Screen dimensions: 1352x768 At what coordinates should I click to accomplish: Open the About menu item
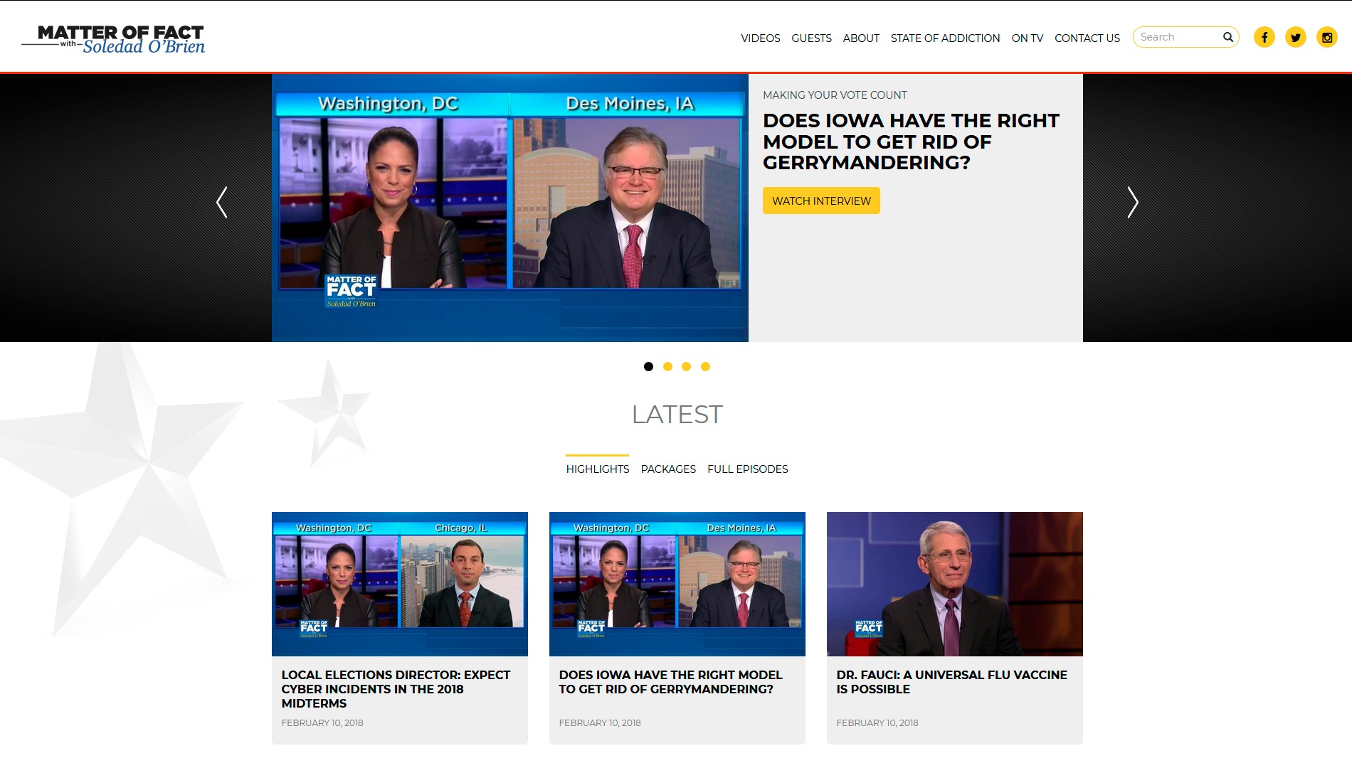(861, 38)
